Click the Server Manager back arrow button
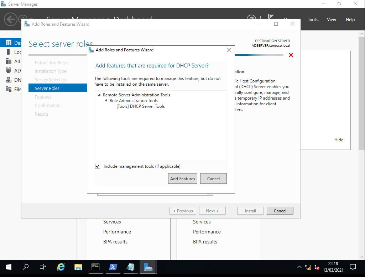Screen dimensions: 365x277 click(11, 19)
